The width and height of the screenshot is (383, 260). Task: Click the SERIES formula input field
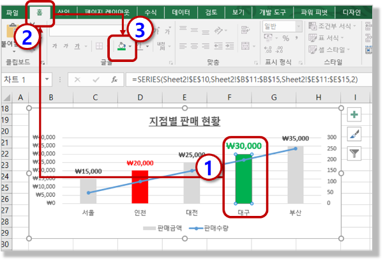249,79
